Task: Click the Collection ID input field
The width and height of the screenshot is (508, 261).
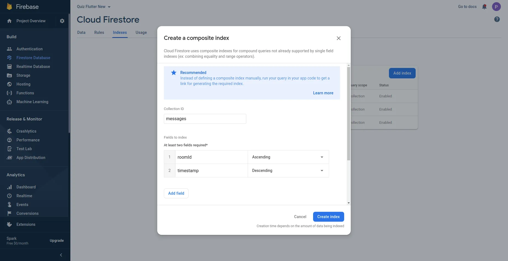Action: coord(205,119)
